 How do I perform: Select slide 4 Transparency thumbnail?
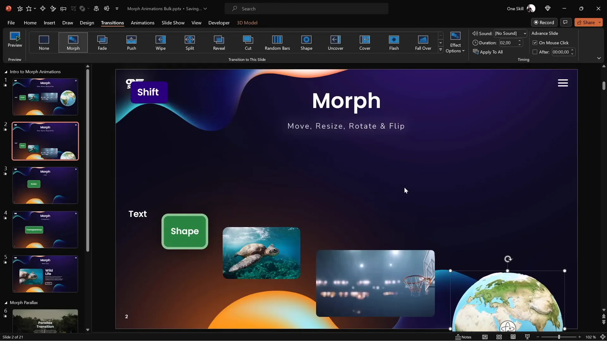click(x=45, y=230)
